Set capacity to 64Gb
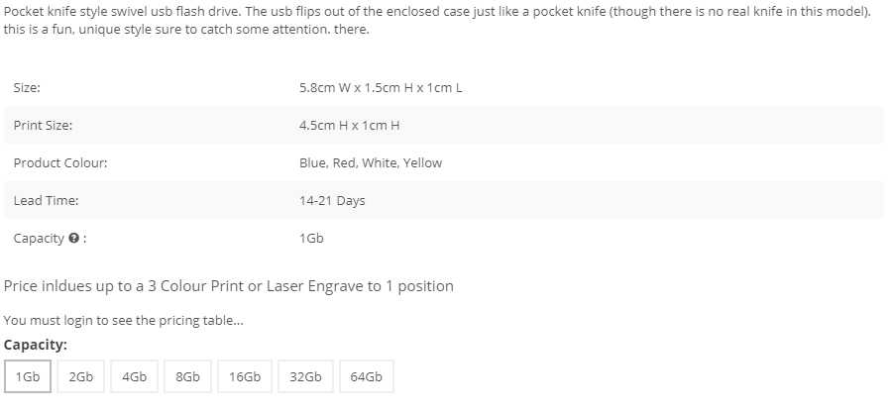This screenshot has width=892, height=412. (367, 376)
